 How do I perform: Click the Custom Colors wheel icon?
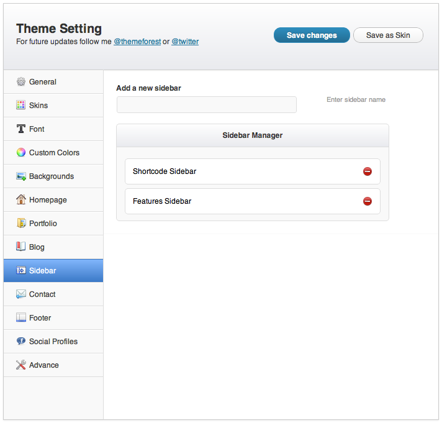(x=21, y=152)
